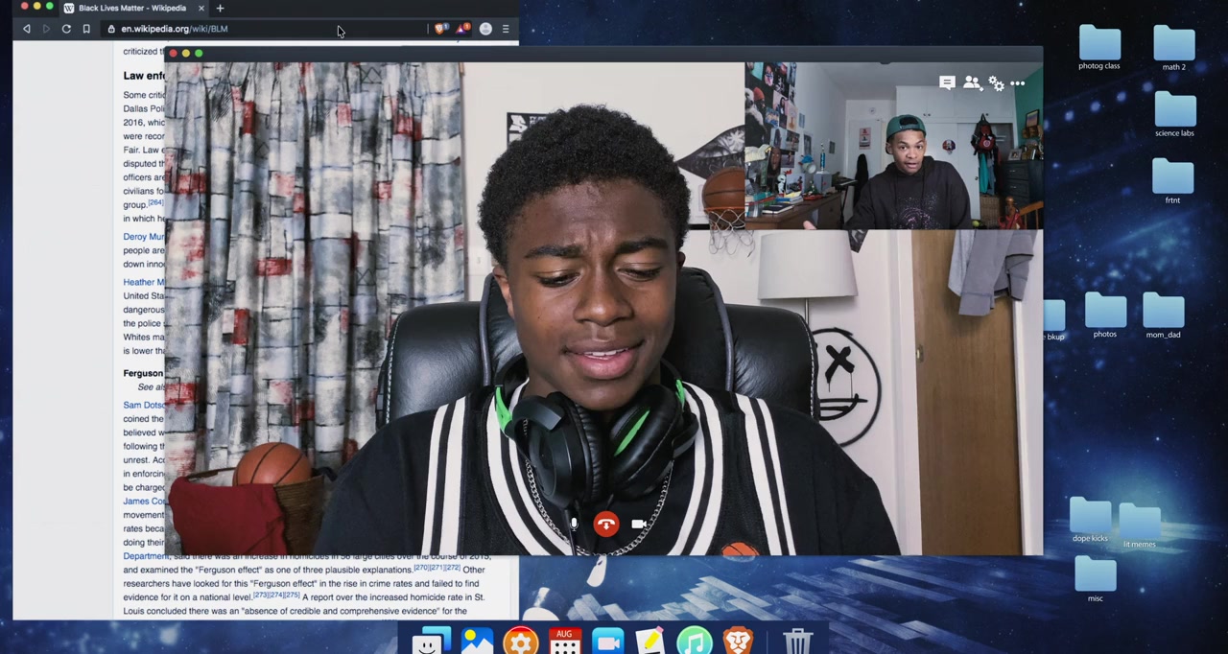Open the browser hamburger menu
The height and width of the screenshot is (654, 1228).
(x=506, y=29)
